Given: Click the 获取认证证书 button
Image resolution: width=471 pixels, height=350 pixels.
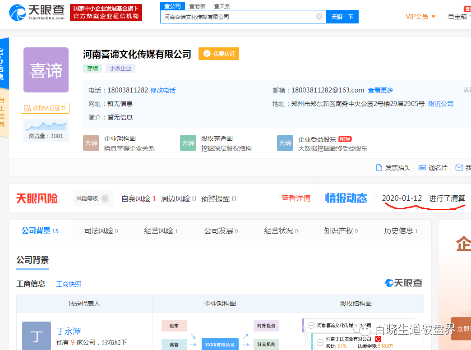Looking at the screenshot, I should point(45,108).
